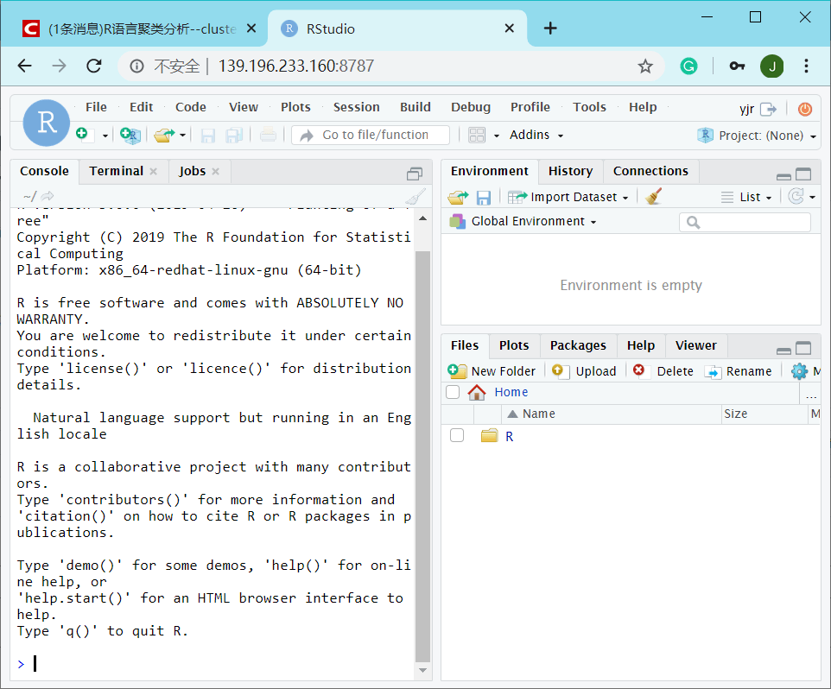Click the save workspace disk icon
This screenshot has width=831, height=689.
click(484, 197)
